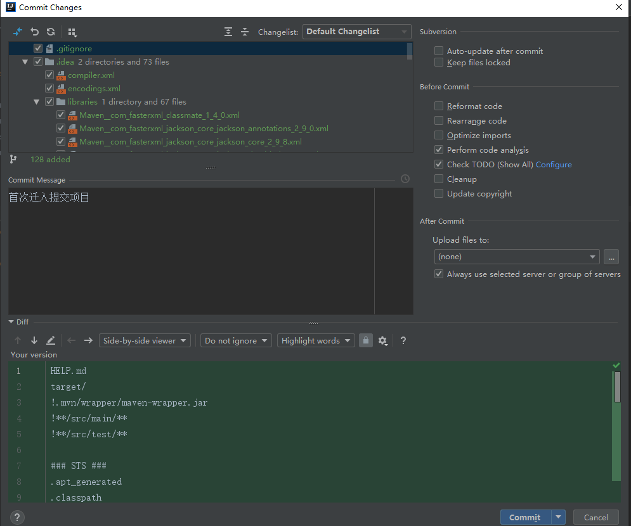Screen dimensions: 631x526
Task: Click the libraries folder icon
Action: tap(61, 102)
